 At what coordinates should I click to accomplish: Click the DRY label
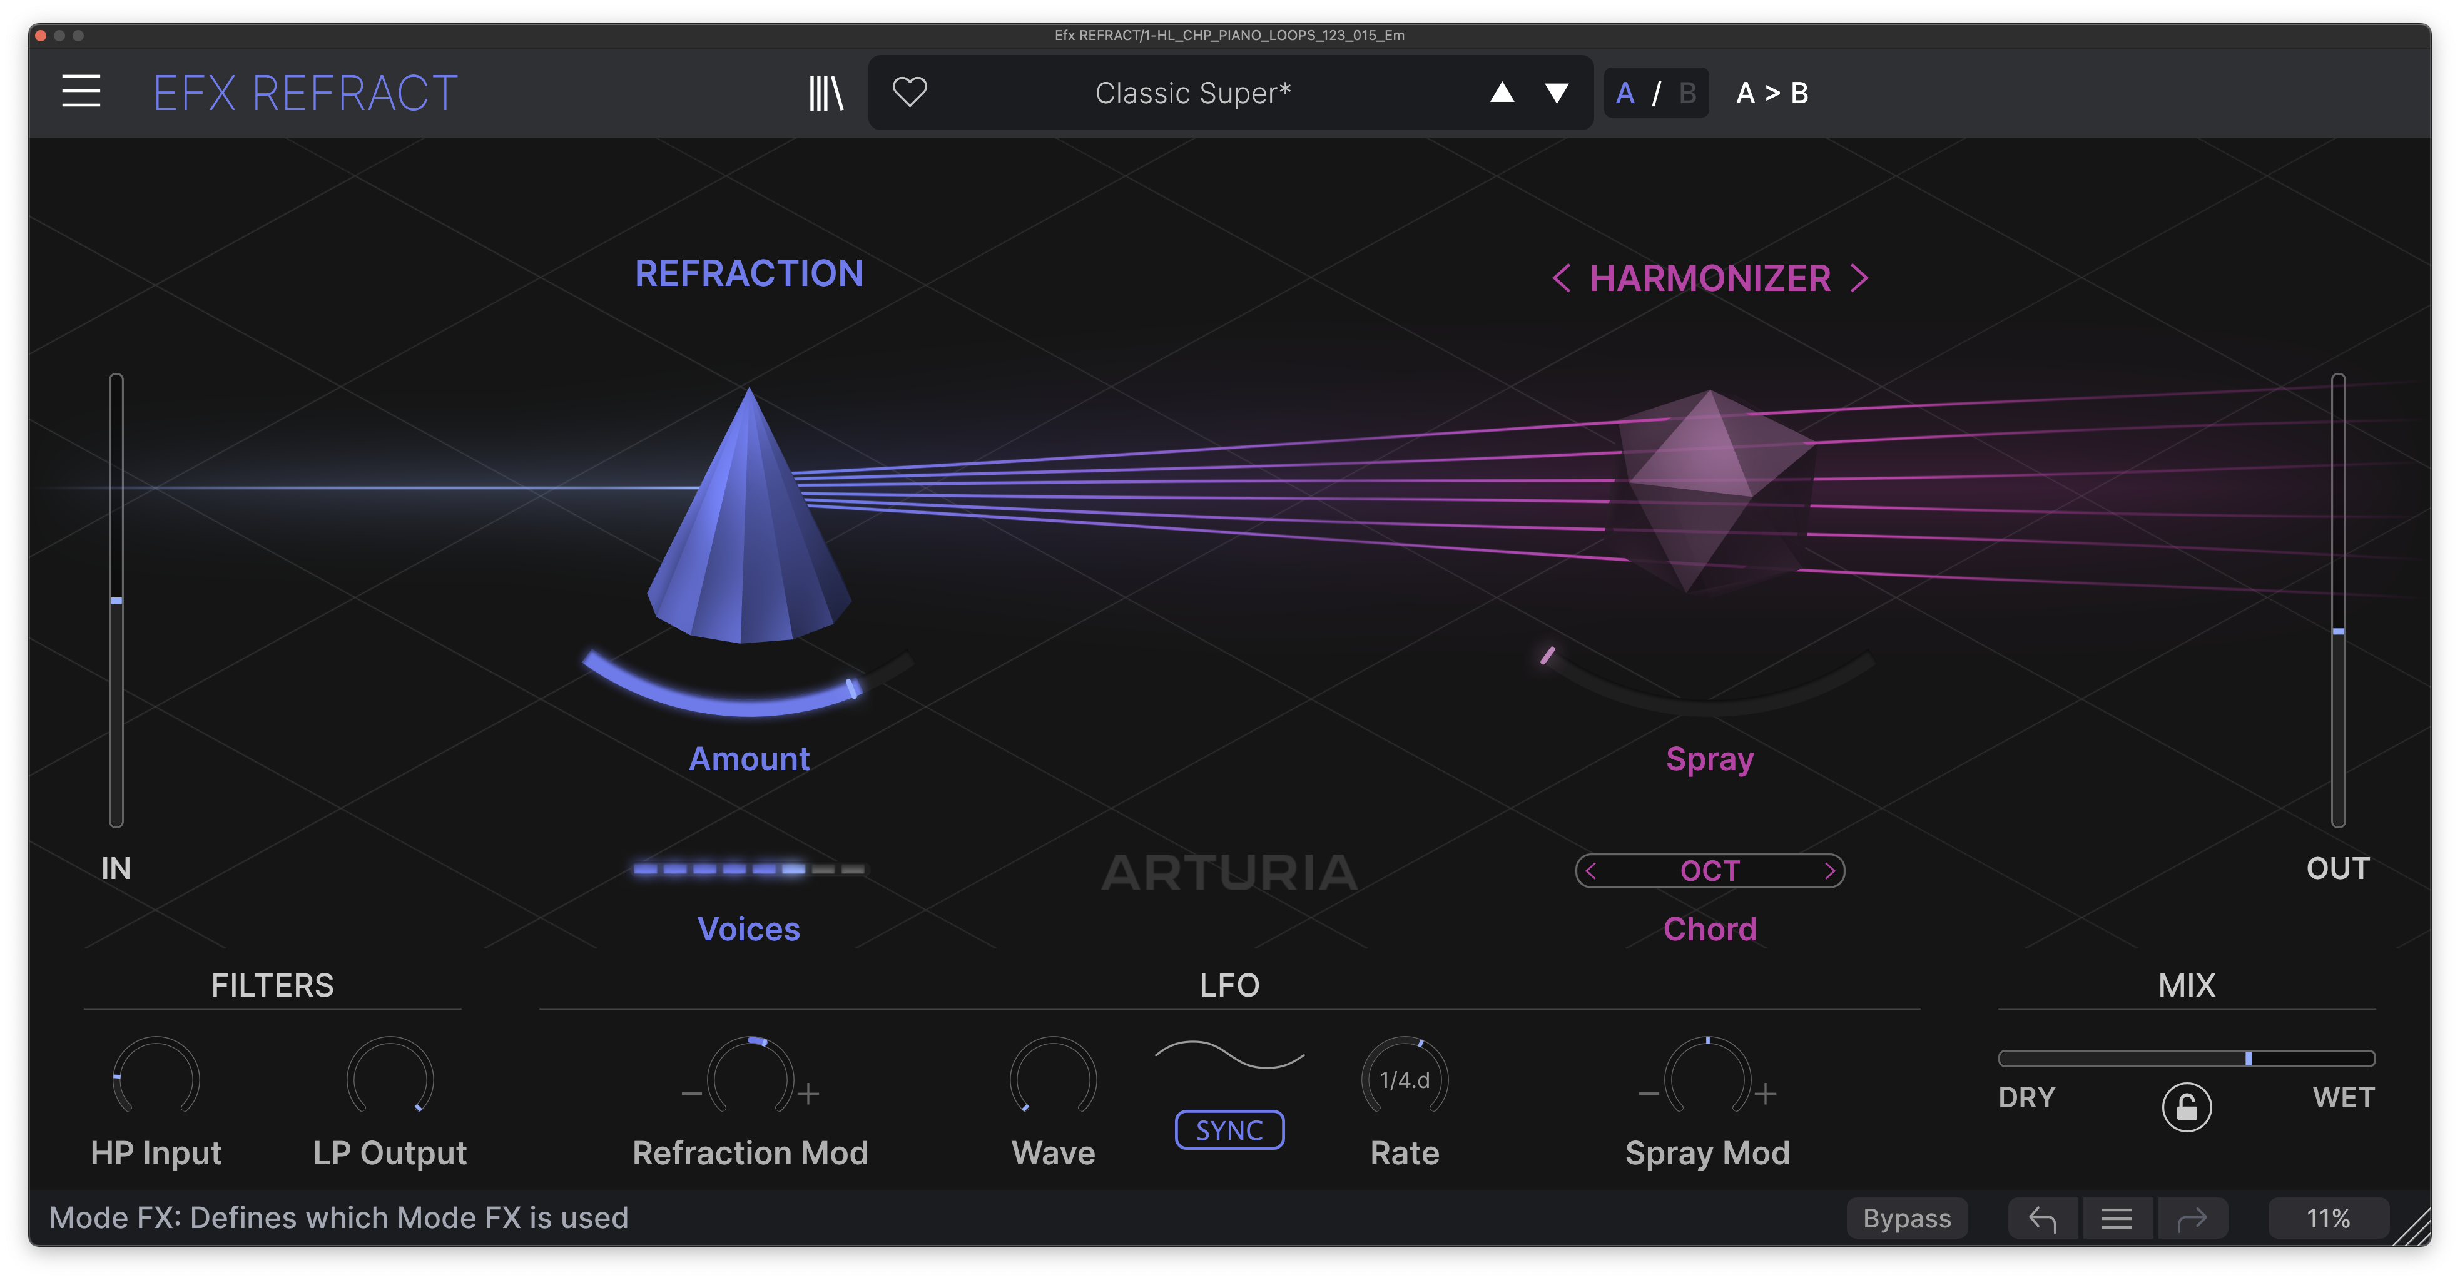(2026, 1097)
